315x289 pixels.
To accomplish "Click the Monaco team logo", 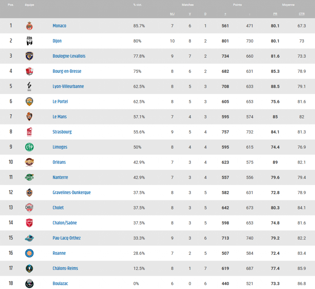I will [29, 26].
